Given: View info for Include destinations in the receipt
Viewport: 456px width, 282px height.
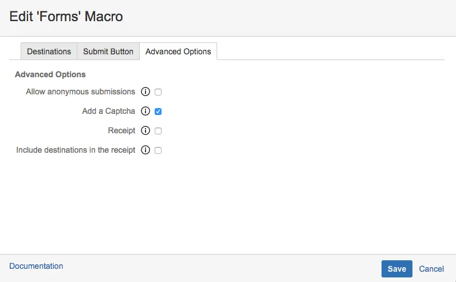Looking at the screenshot, I should pos(146,150).
